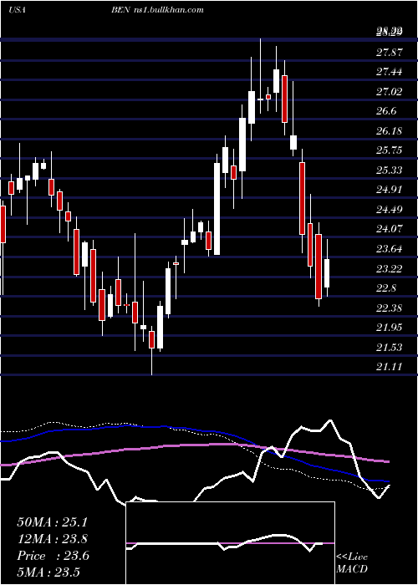Click the 22.8 price axis label
The image size is (418, 585).
[x=386, y=287]
